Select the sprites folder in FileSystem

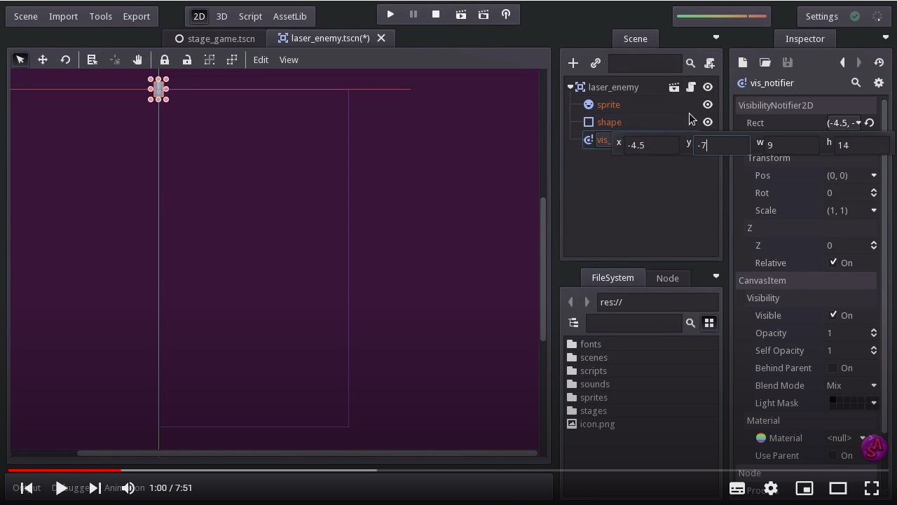[x=594, y=397]
